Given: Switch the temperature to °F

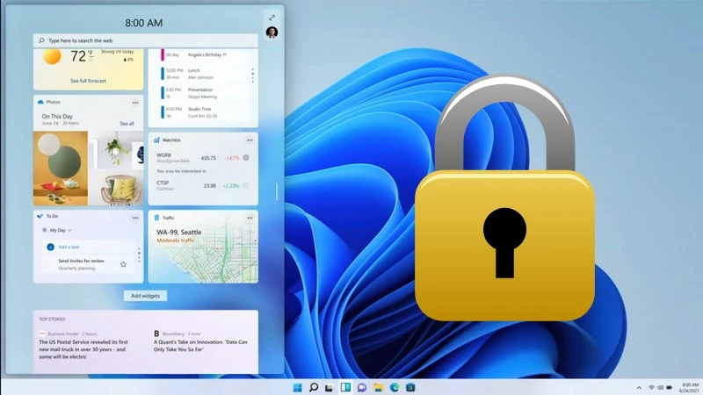Looking at the screenshot, I should [x=91, y=54].
